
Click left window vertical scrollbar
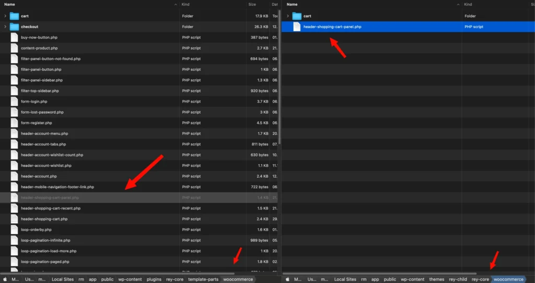click(x=280, y=77)
